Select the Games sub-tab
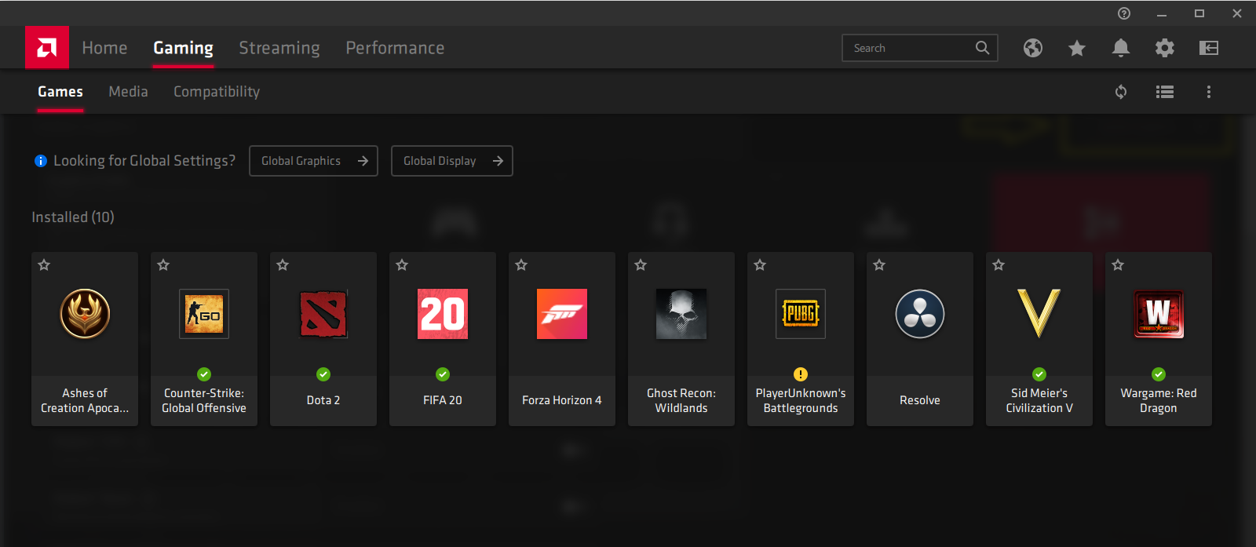 [60, 92]
